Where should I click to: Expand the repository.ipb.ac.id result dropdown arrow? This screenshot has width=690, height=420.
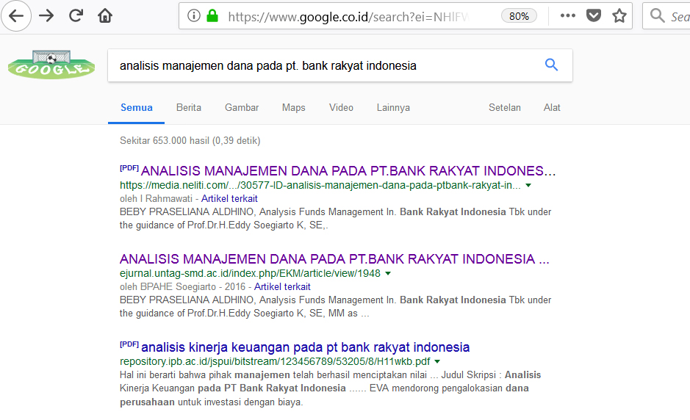click(437, 362)
